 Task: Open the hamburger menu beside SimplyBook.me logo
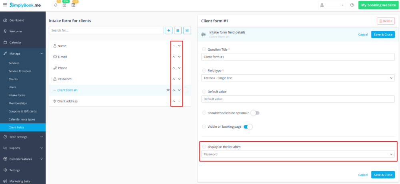coord(5,5)
